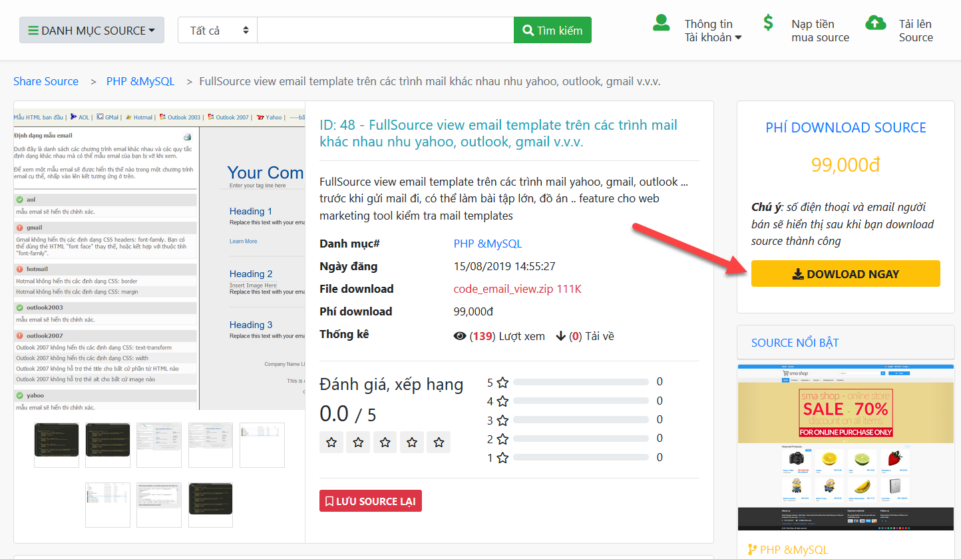
Task: Select the fourth thumbnail in first row
Action: pyautogui.click(x=210, y=445)
